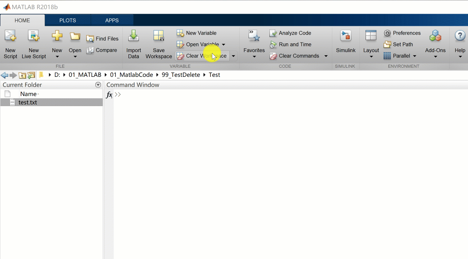Click Analyze Code
The image size is (468, 259).
(290, 33)
